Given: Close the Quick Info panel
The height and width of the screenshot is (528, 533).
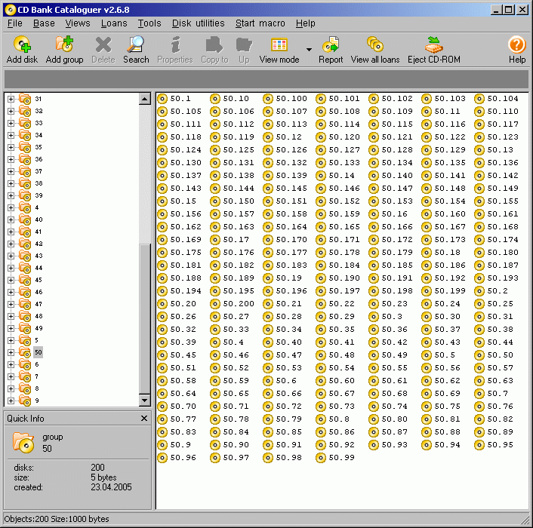Looking at the screenshot, I should click(144, 418).
